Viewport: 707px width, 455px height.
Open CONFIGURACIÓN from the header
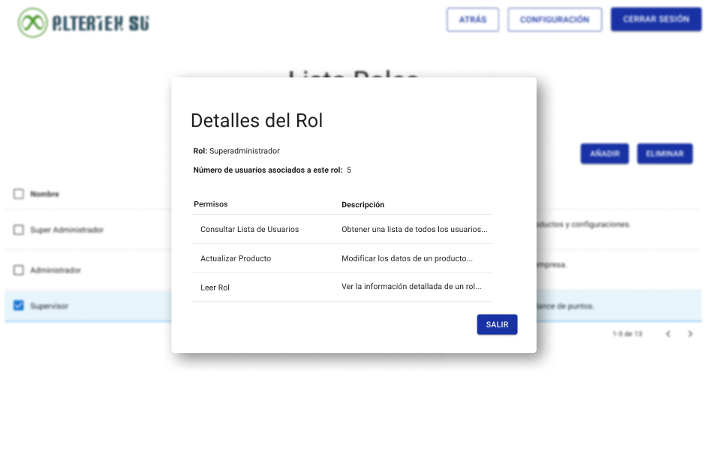(x=555, y=20)
